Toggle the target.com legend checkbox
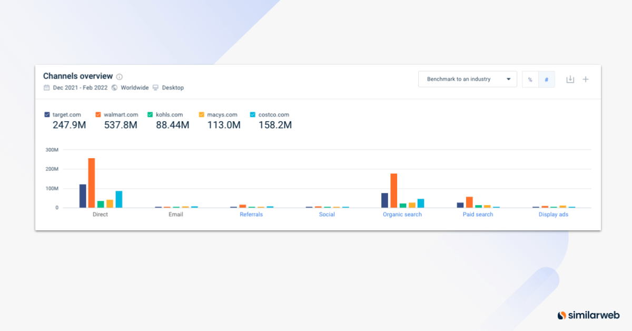This screenshot has width=632, height=331. pyautogui.click(x=46, y=114)
